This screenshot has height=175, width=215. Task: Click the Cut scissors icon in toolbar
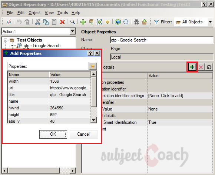pos(38,22)
